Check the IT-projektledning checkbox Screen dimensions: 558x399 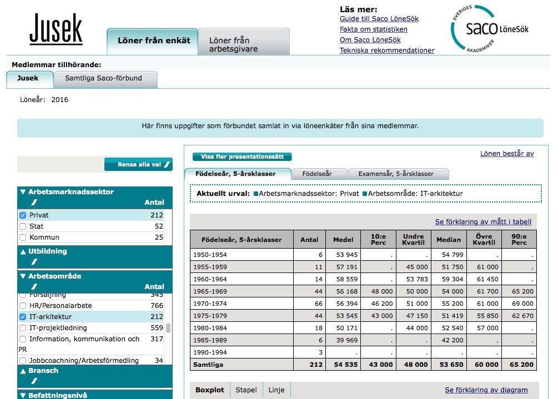[23, 328]
